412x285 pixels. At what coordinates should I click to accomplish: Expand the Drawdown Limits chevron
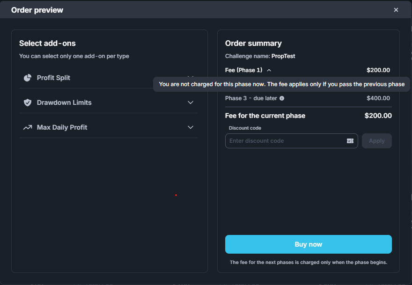pyautogui.click(x=191, y=102)
